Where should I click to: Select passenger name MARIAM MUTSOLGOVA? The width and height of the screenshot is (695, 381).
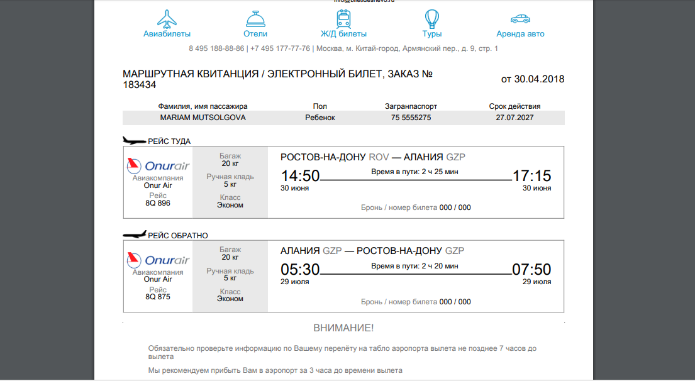203,118
